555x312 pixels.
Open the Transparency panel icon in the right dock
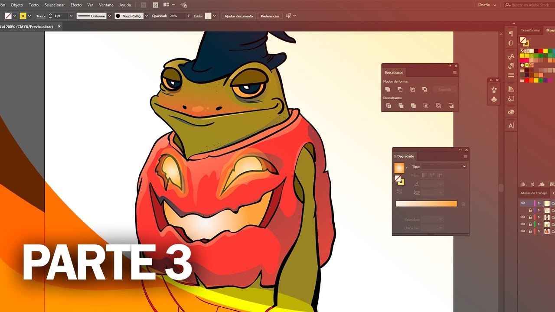coord(511,98)
